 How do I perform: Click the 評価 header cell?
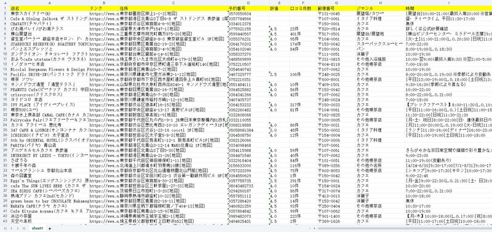pos(279,9)
